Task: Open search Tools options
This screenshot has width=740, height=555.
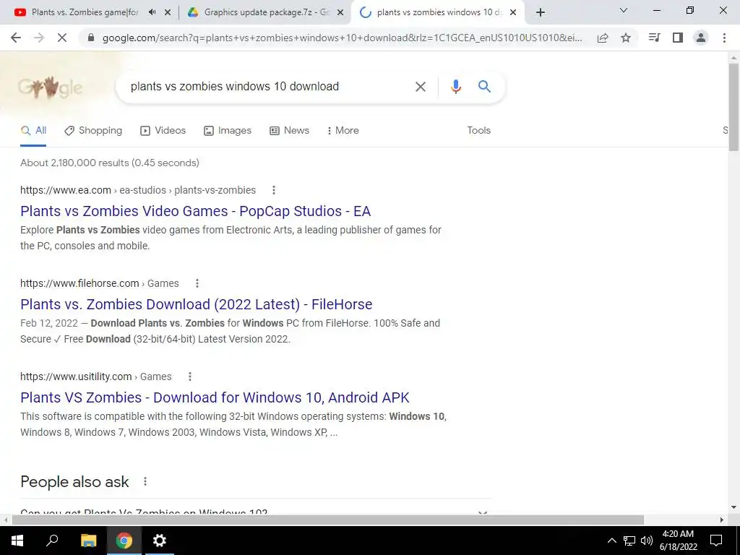Action: (x=478, y=131)
